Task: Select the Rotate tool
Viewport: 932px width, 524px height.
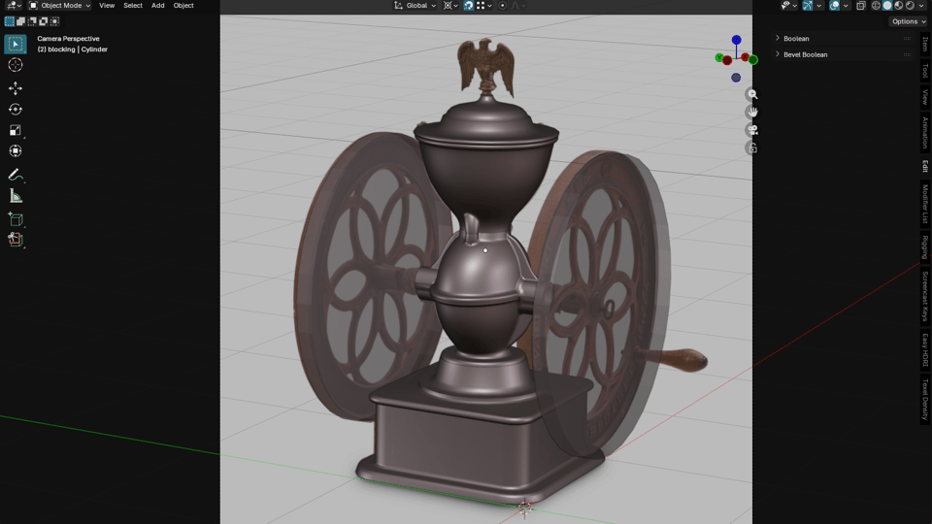Action: click(16, 110)
